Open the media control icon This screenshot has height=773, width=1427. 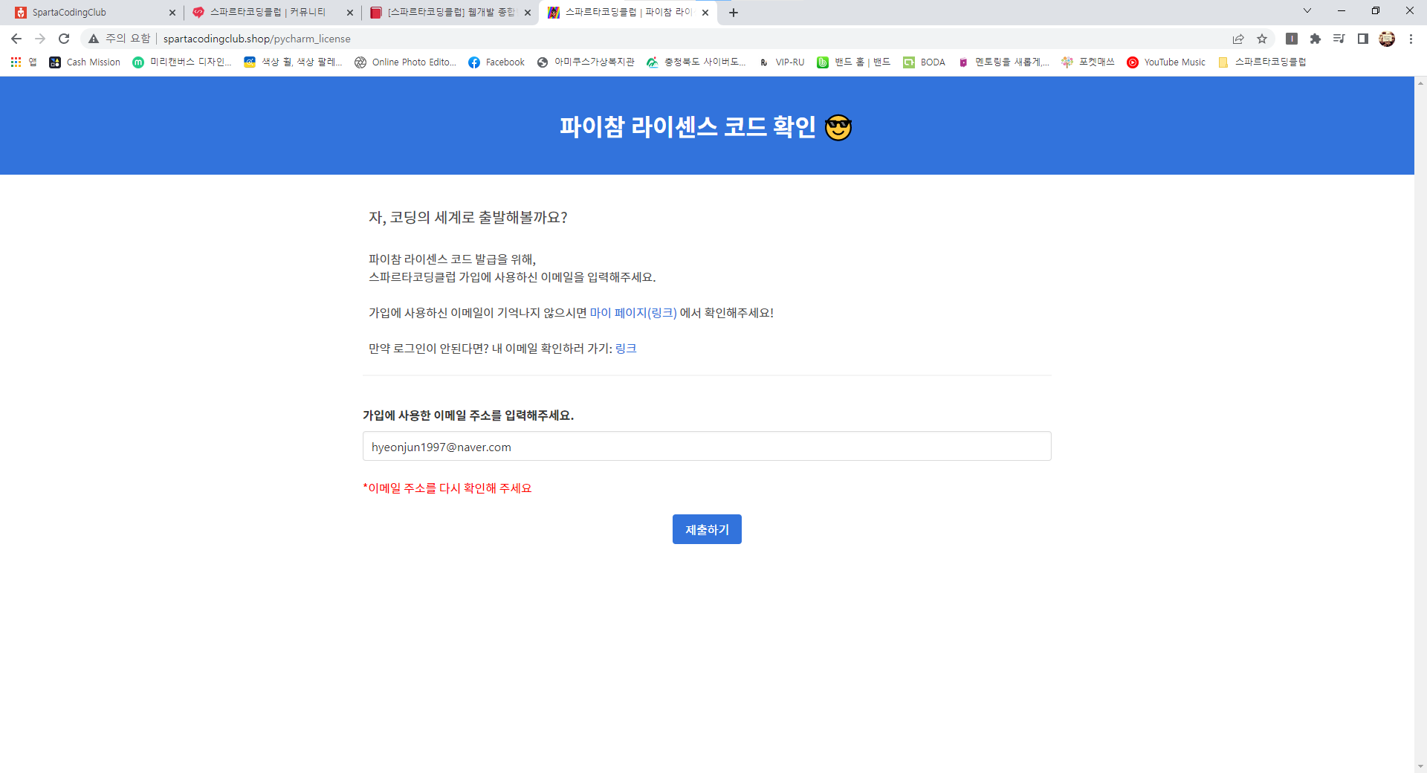coord(1339,39)
